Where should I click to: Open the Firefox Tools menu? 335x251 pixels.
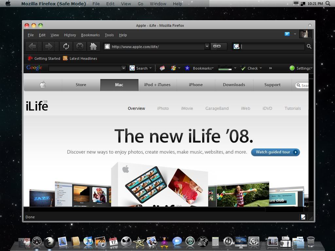coord(109,35)
